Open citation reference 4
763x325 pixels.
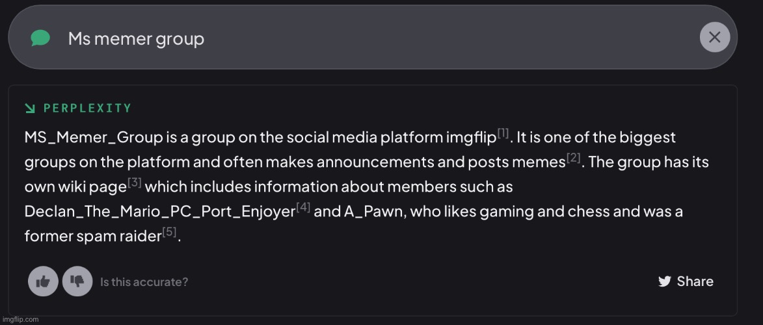[x=302, y=207]
